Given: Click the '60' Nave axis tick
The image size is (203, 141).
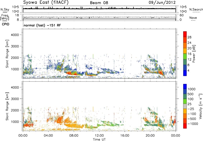Looking at the screenshot, I should [x=181, y=15].
